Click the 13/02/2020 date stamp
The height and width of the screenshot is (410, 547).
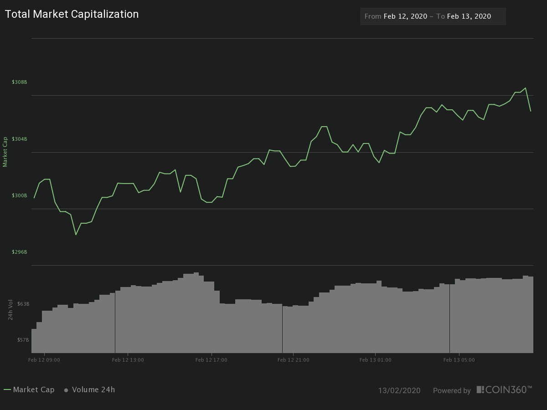(x=399, y=390)
